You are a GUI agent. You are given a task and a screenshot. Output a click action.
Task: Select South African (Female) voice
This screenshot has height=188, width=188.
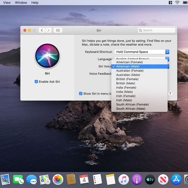pos(139,104)
